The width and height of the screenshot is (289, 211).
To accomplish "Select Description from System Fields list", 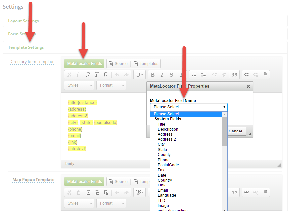I will click(168, 129).
